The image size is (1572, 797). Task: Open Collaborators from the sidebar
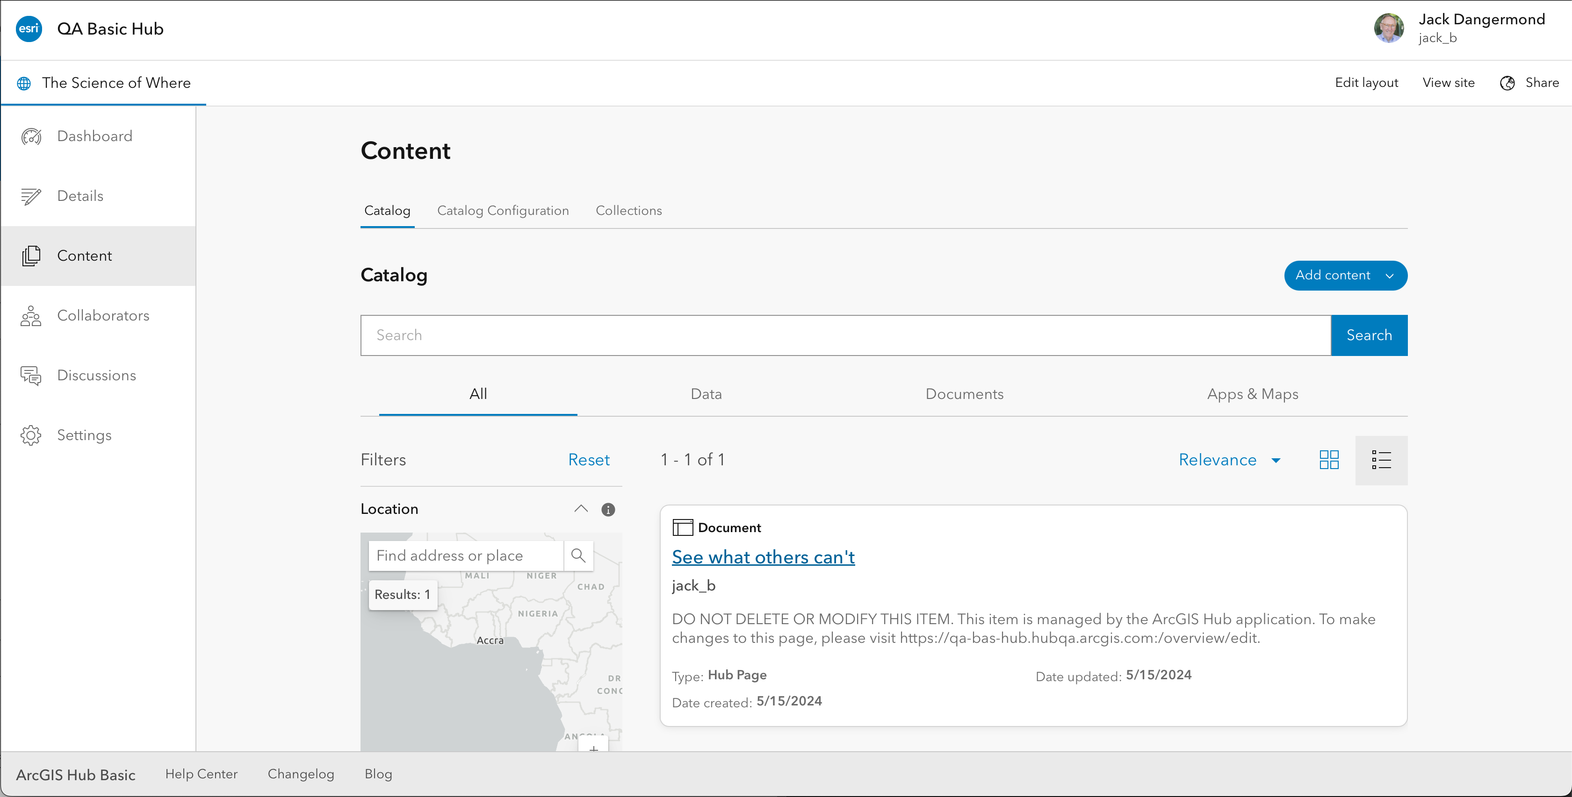31,315
